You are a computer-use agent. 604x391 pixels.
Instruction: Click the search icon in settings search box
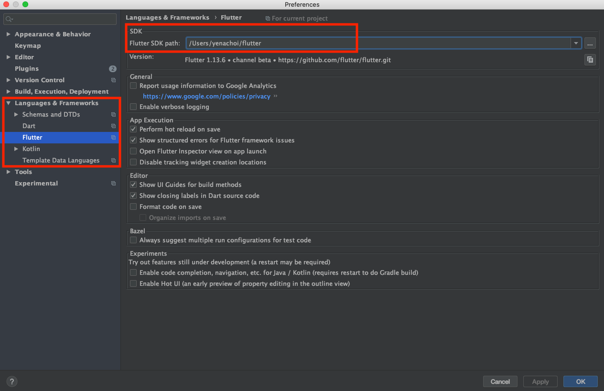(x=9, y=19)
